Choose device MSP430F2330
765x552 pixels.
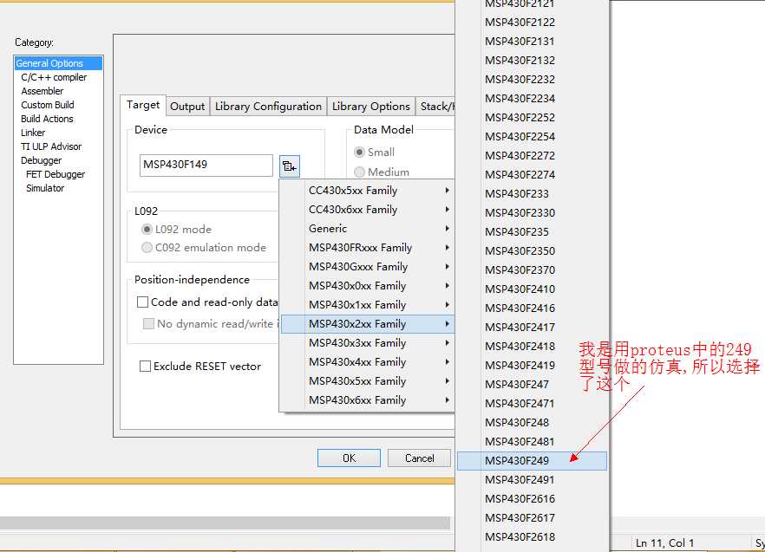point(532,212)
